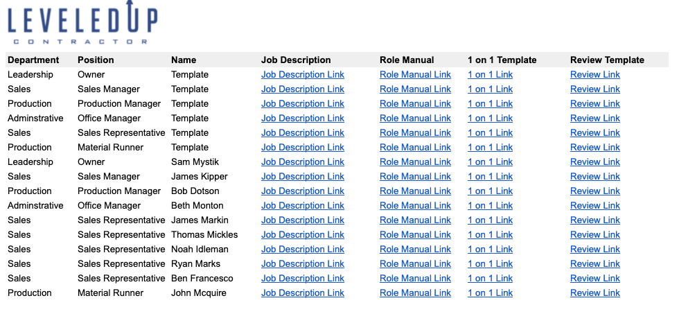
Task: Select the Sam Mystik name cell
Action: pyautogui.click(x=195, y=162)
